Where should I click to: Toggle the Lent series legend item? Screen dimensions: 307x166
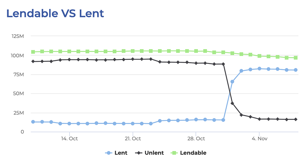(116, 153)
